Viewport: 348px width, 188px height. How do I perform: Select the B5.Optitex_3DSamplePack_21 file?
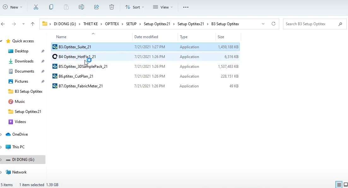coord(83,67)
